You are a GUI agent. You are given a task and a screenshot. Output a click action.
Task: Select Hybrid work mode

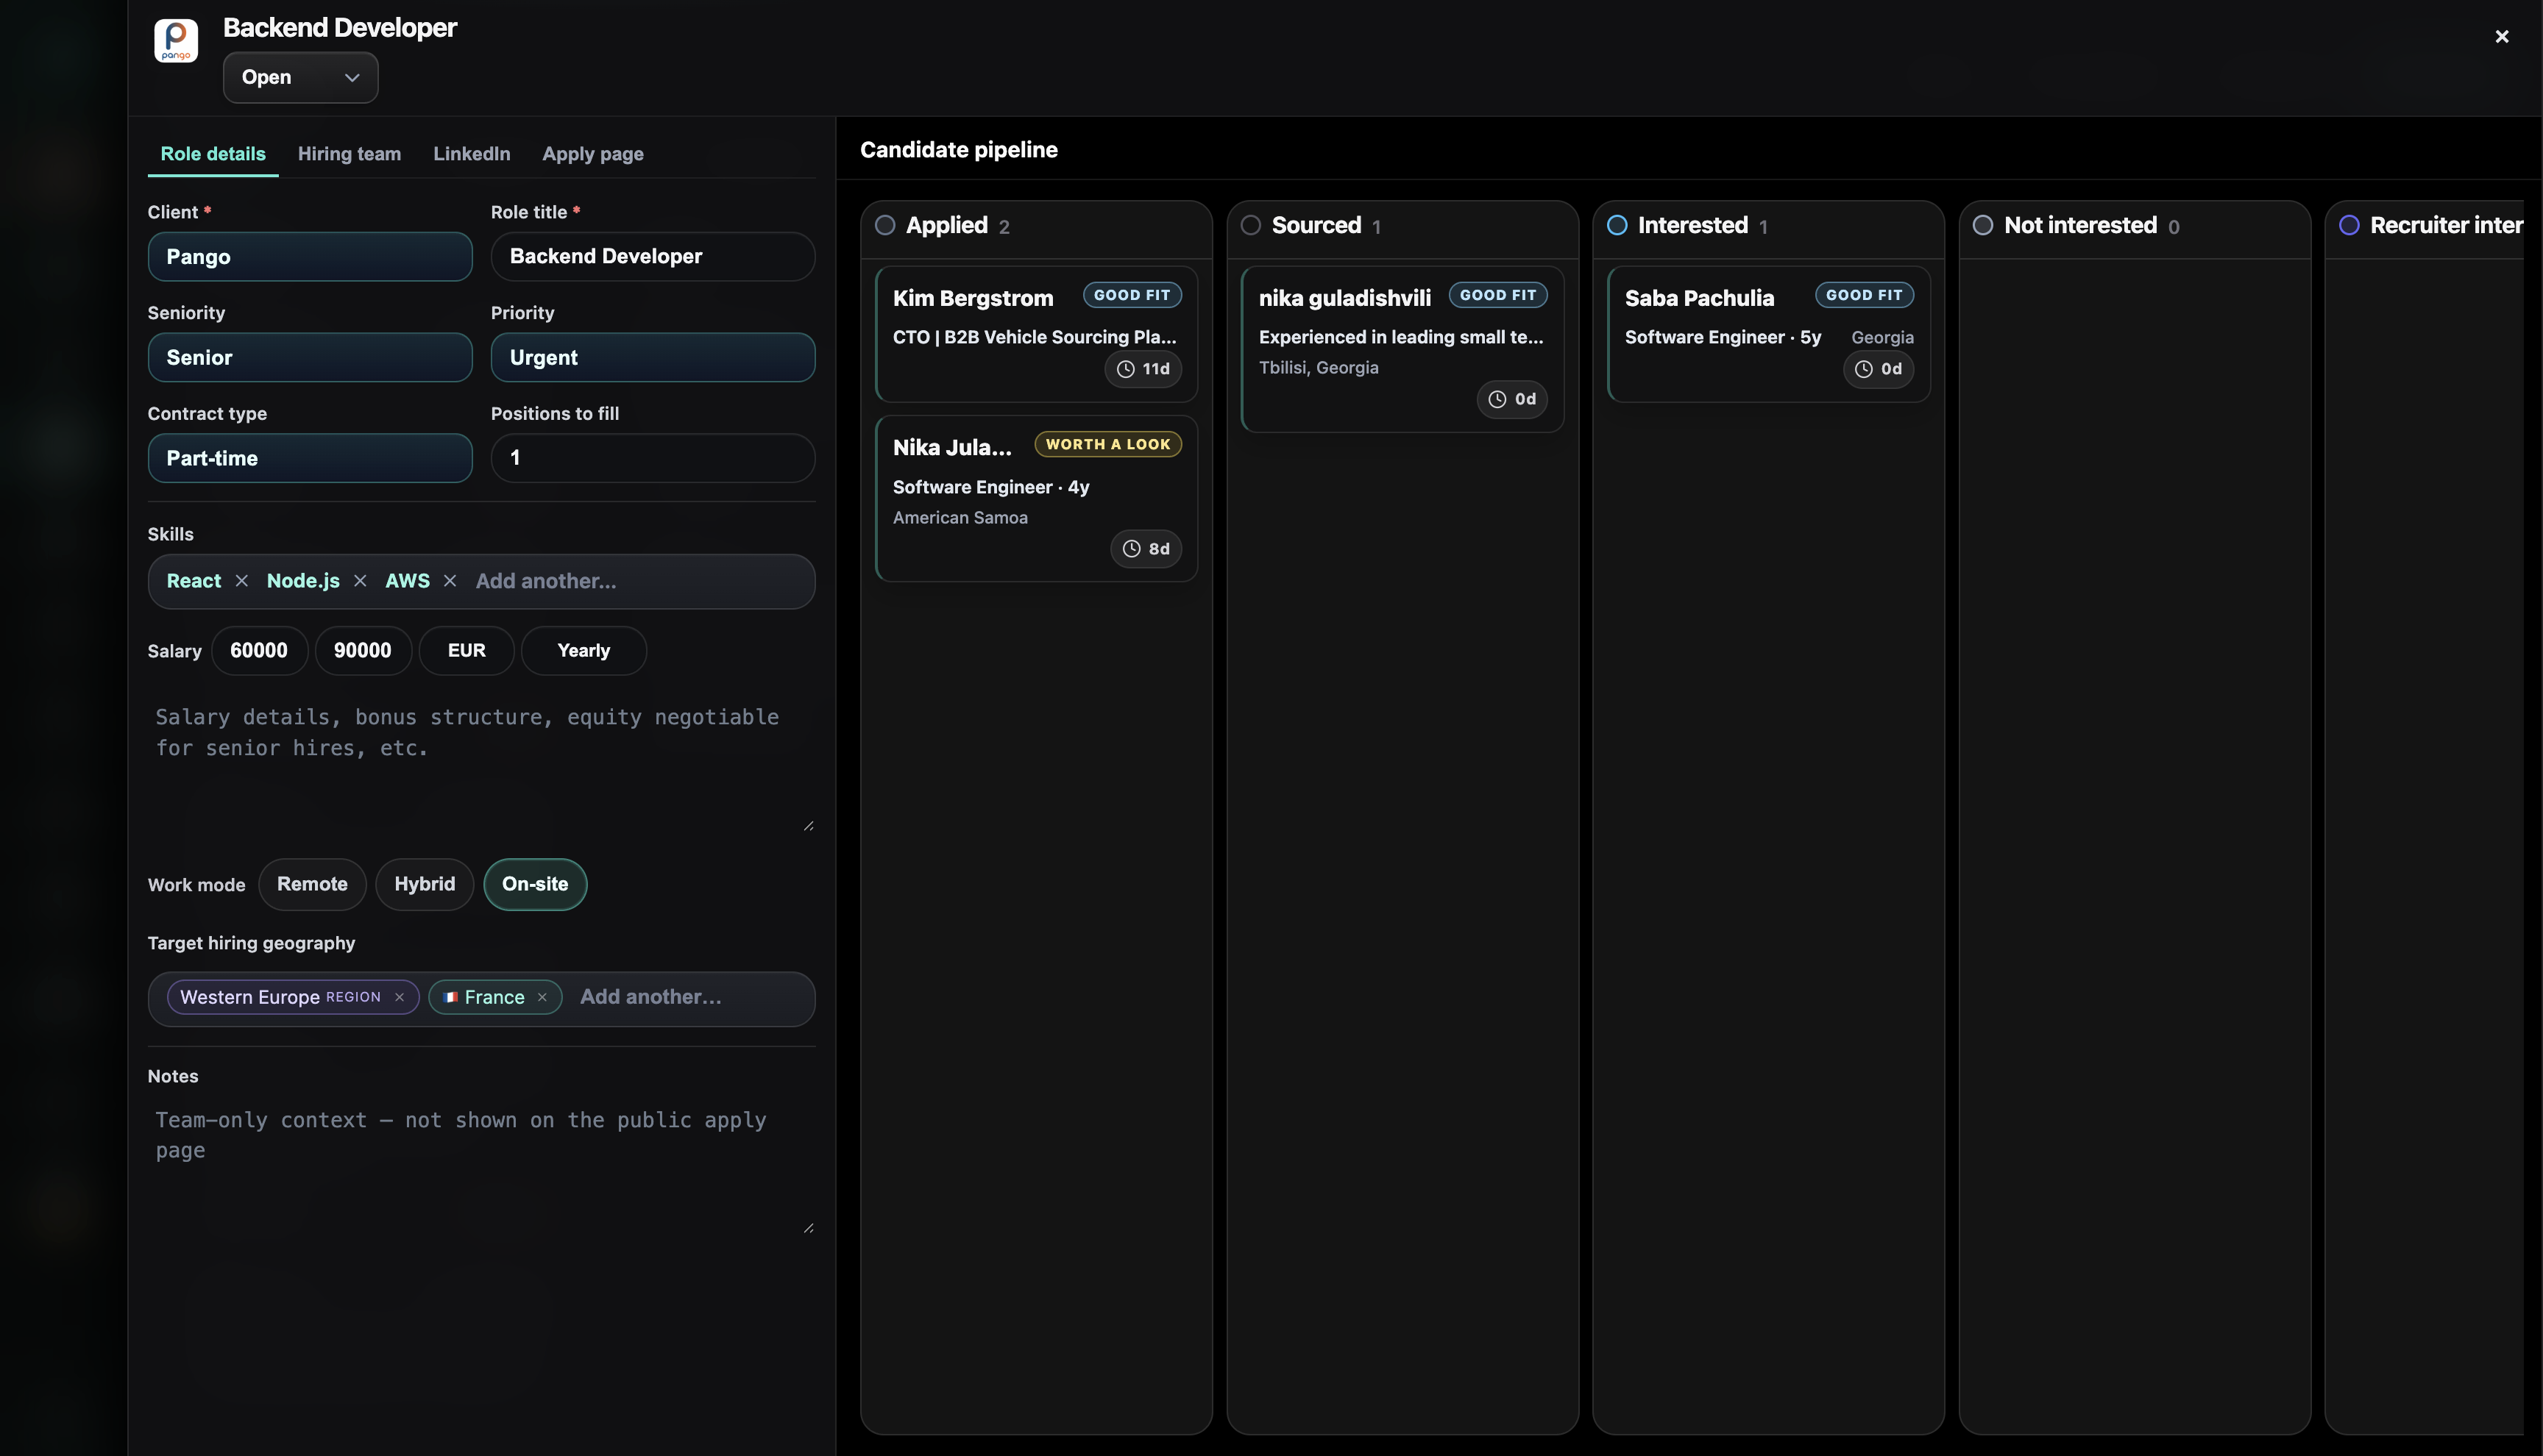pos(424,884)
